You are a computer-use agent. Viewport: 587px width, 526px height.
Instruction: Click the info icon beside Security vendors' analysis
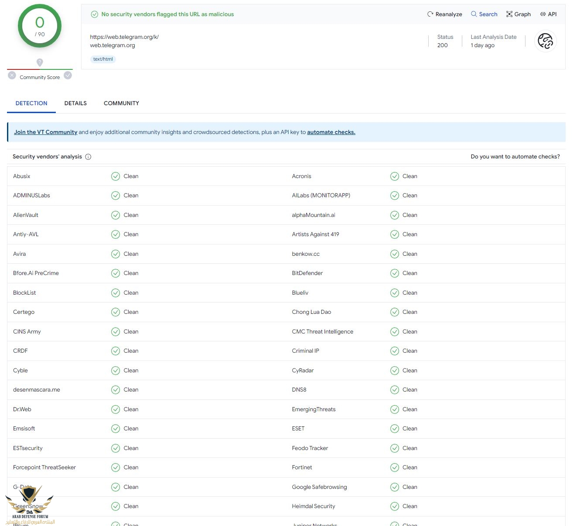click(x=88, y=157)
